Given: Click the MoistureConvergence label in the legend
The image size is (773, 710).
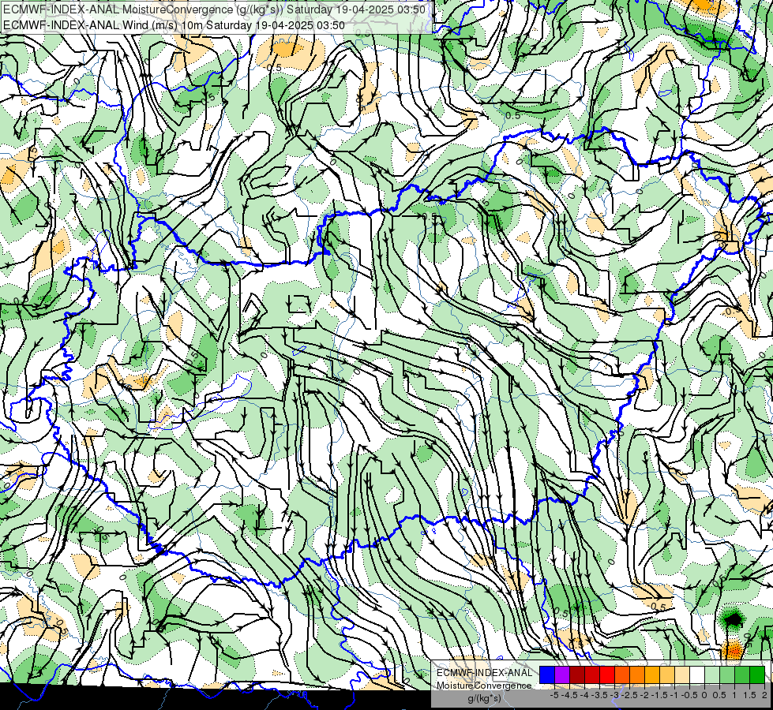Looking at the screenshot, I should click(x=484, y=686).
